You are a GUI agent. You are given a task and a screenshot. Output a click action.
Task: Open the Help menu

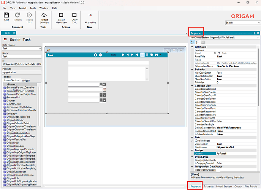click(x=55, y=8)
